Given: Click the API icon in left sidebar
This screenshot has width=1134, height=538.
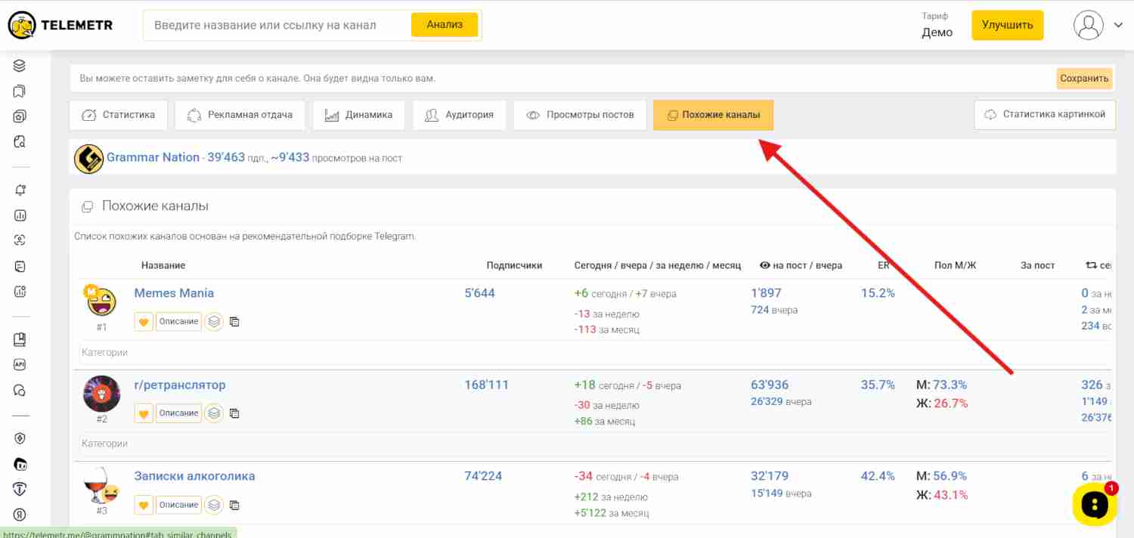Looking at the screenshot, I should point(20,365).
